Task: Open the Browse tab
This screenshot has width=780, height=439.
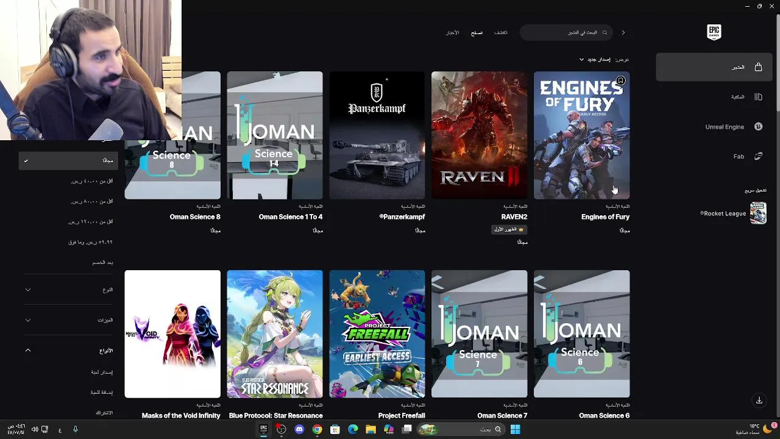Action: (477, 32)
